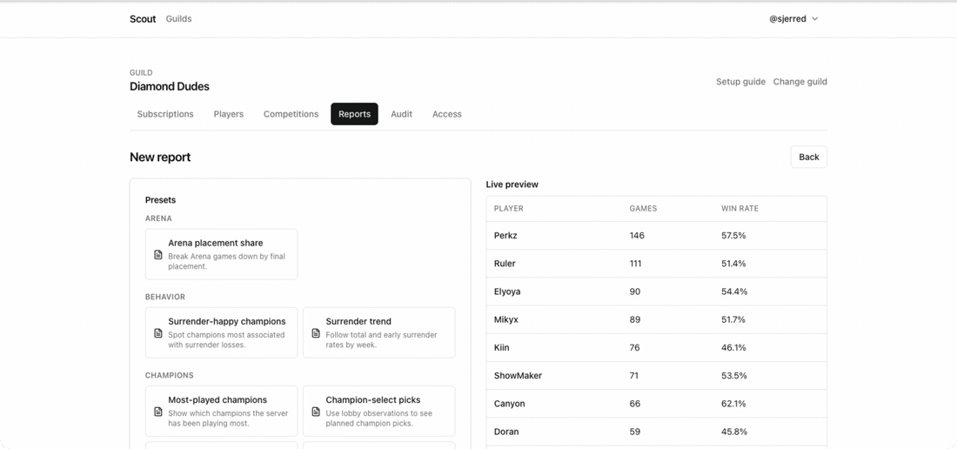Image resolution: width=957 pixels, height=449 pixels.
Task: Open the Setup guide link
Action: (740, 82)
